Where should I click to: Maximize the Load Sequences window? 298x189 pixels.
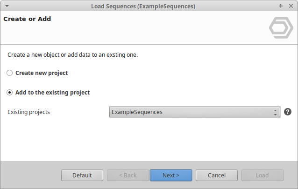click(x=280, y=6)
